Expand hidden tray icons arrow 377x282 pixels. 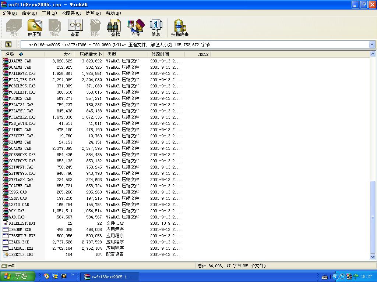[335, 276]
